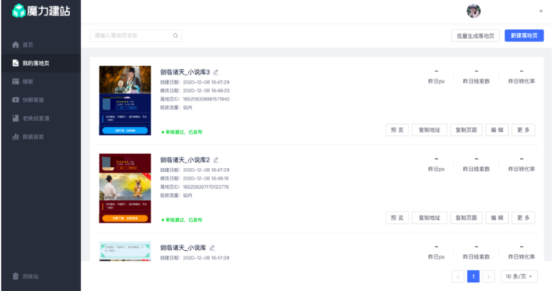Go to 首页 via the home icon
The height and width of the screenshot is (291, 553).
[15, 45]
